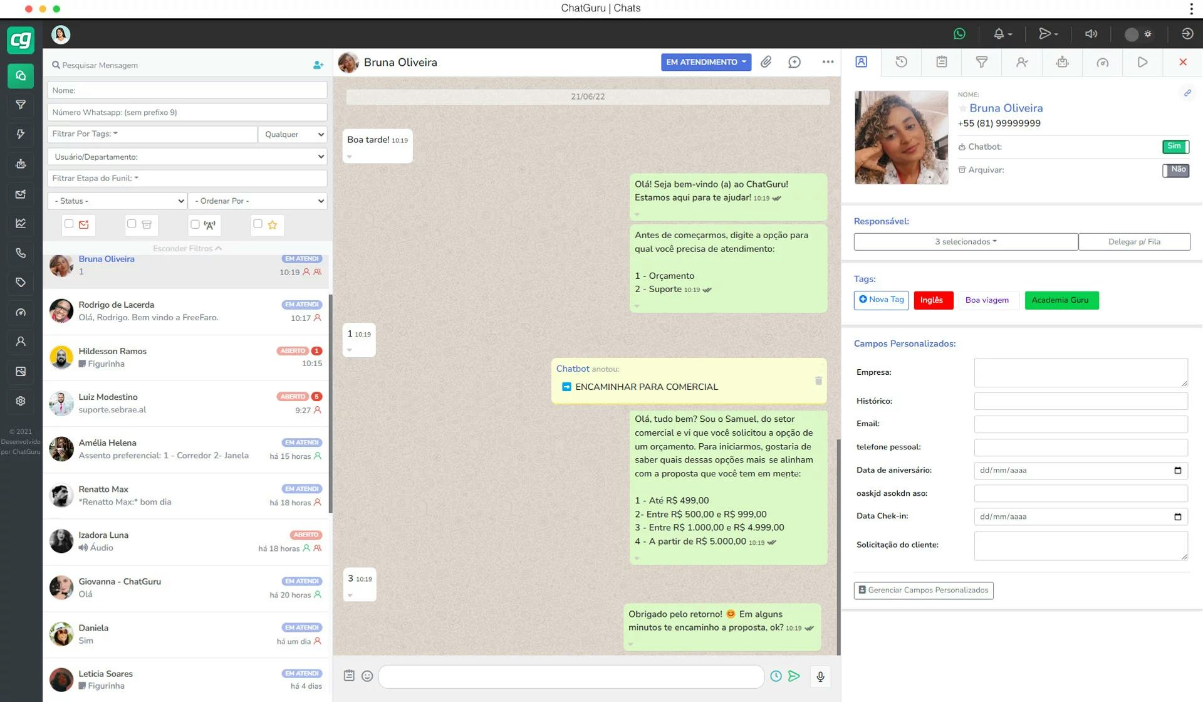1203x702 pixels.
Task: Toggle Chatbot to Sim for Bruna Oliveira
Action: 1175,146
